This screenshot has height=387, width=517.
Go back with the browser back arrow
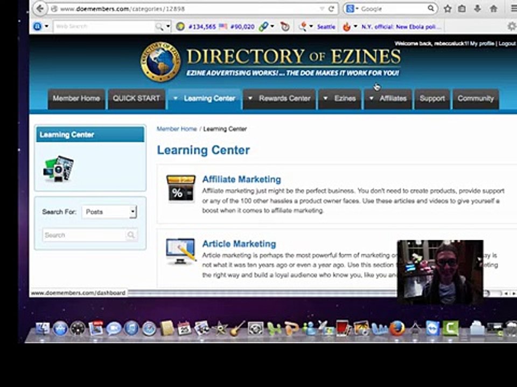pyautogui.click(x=40, y=9)
